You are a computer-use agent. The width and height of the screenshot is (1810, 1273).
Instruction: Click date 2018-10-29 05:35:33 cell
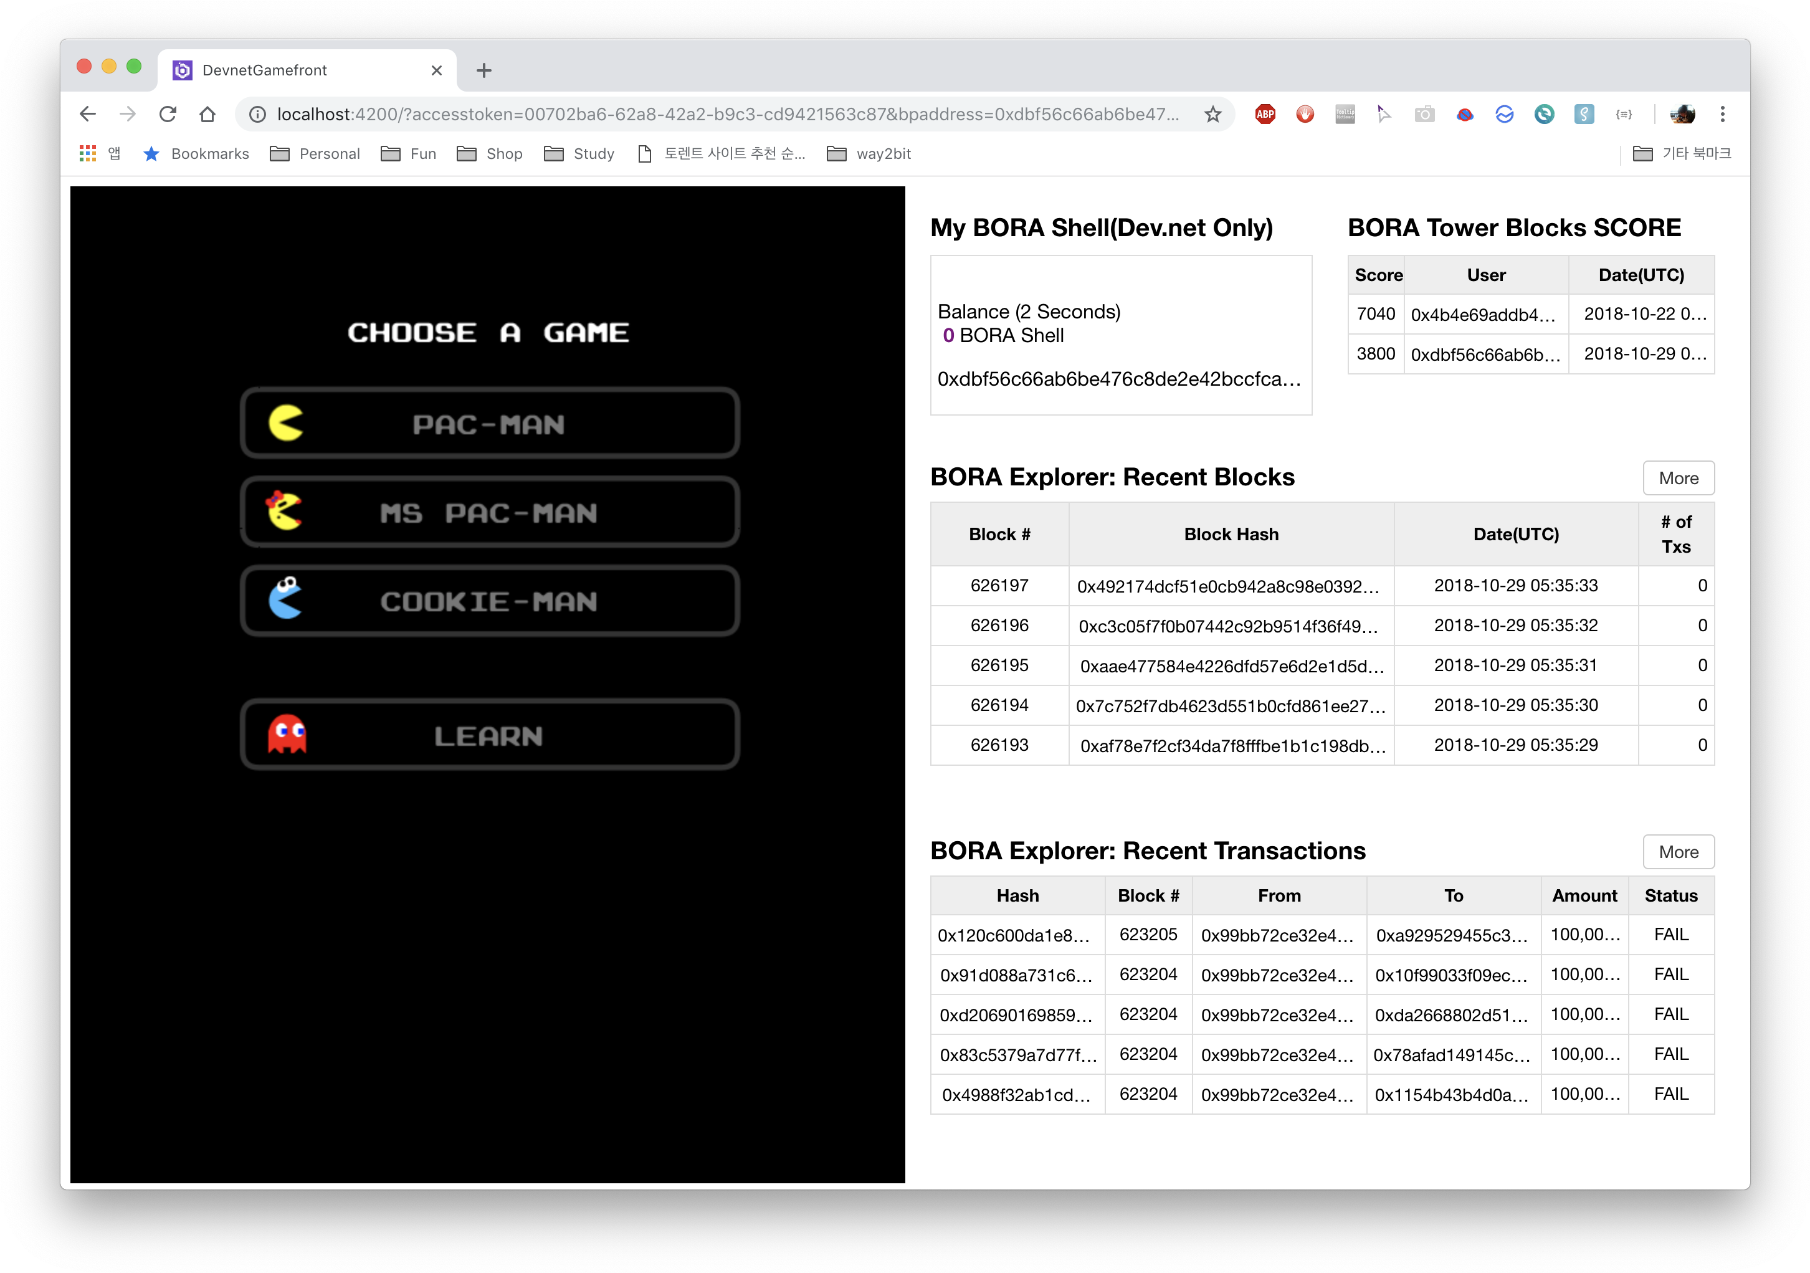pos(1515,586)
